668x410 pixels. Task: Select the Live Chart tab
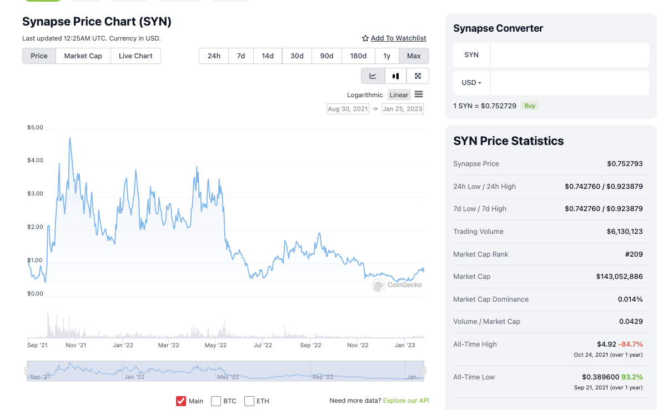click(135, 56)
